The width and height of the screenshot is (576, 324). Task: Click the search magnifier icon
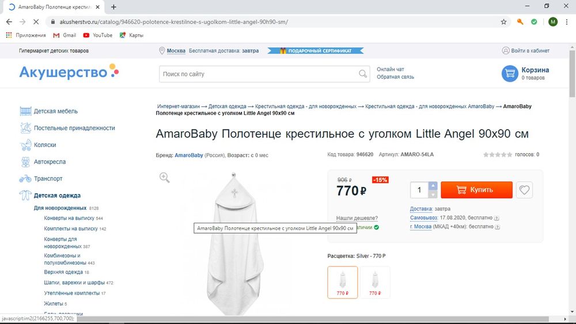(x=363, y=74)
